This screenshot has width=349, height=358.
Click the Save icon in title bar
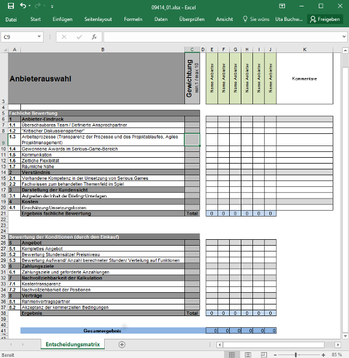(x=8, y=5)
